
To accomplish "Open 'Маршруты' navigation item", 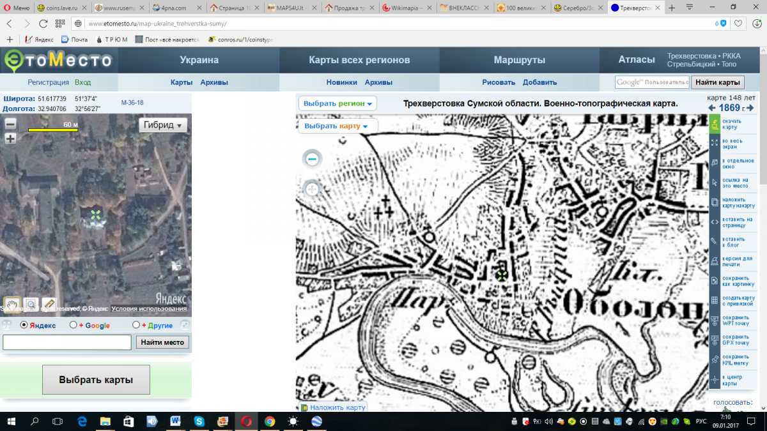I will pyautogui.click(x=520, y=60).
